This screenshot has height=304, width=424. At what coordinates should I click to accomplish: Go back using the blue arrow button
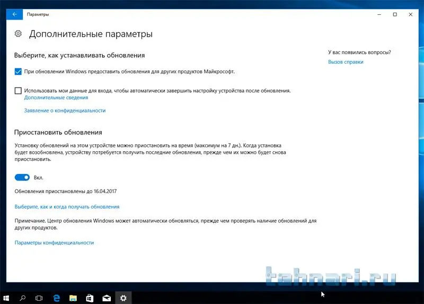pos(15,14)
